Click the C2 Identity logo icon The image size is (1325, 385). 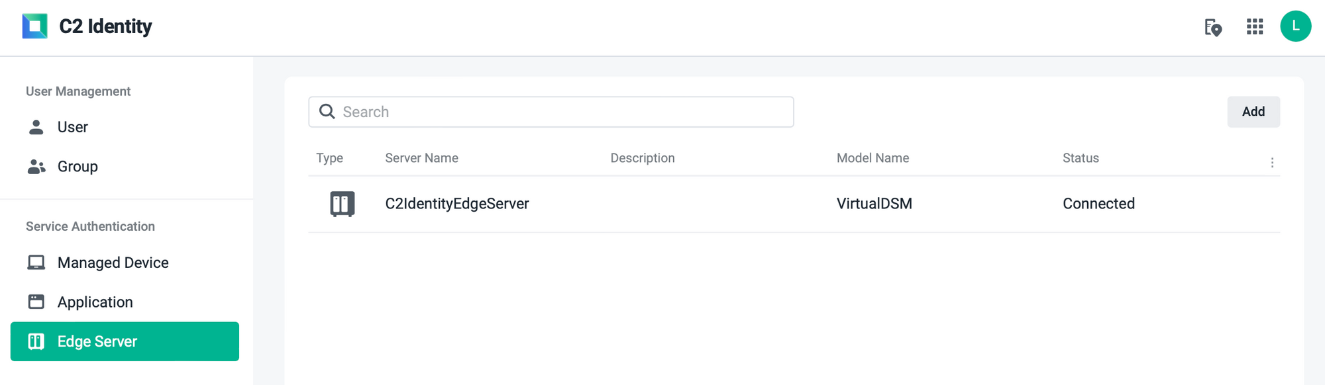(34, 26)
